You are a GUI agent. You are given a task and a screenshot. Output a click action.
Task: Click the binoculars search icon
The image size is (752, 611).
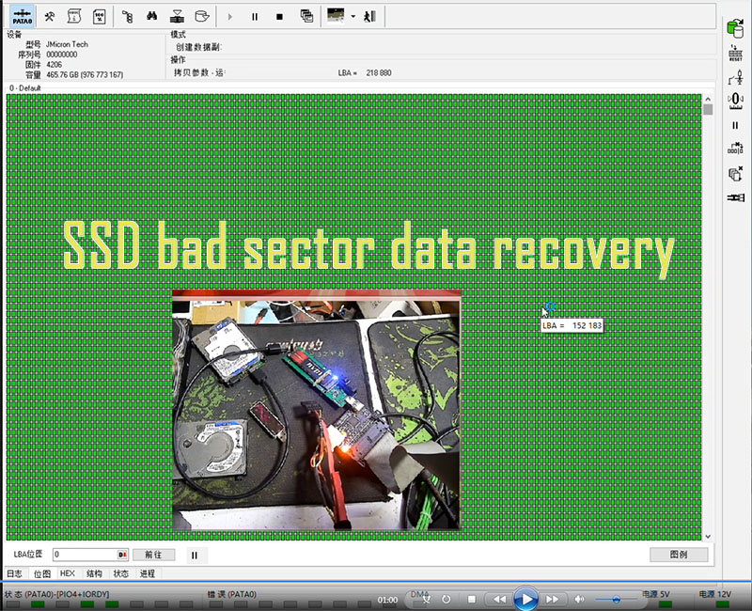click(151, 16)
